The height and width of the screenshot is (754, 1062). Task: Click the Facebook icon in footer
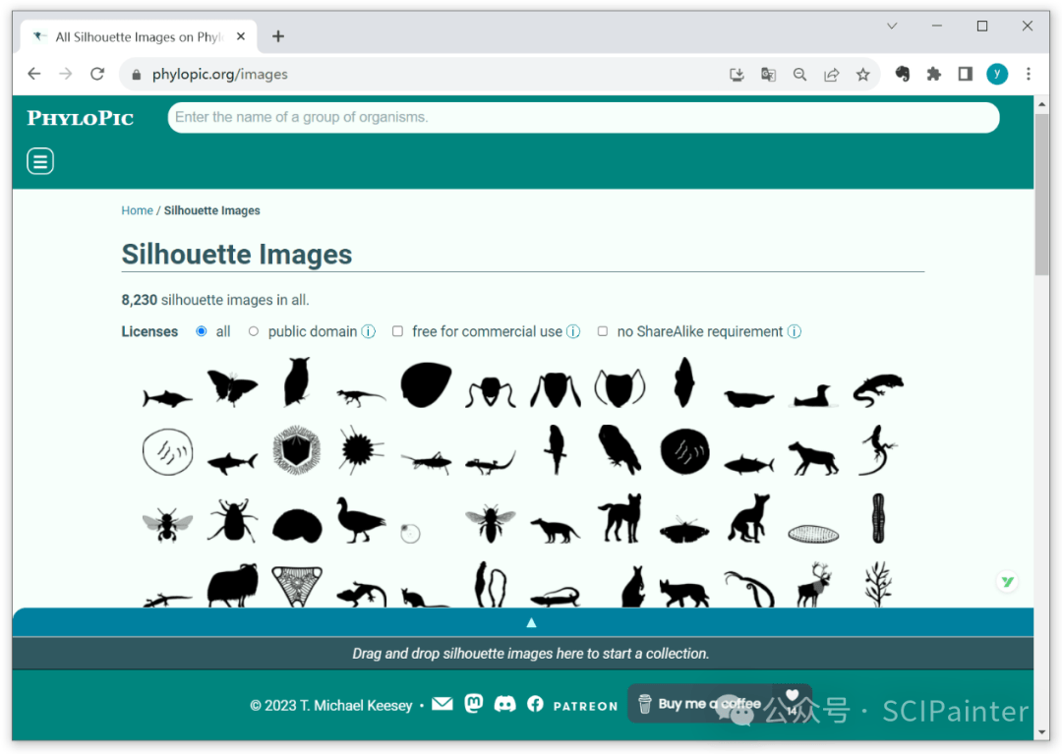click(x=535, y=704)
